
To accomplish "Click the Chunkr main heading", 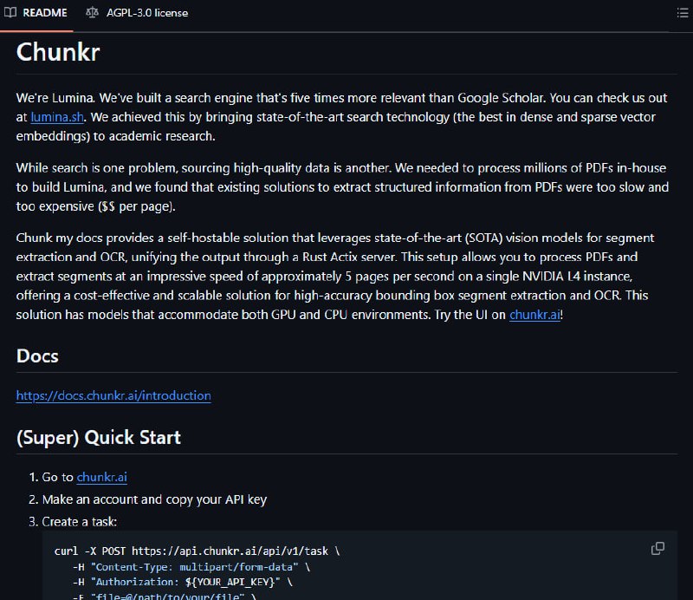I will tap(58, 52).
